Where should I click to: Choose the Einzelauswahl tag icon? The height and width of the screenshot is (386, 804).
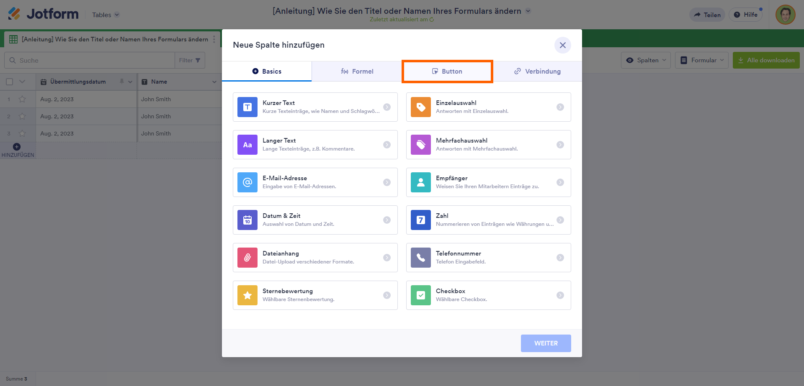(x=421, y=107)
